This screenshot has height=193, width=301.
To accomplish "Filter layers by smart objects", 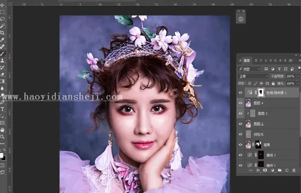I will click(x=292, y=69).
